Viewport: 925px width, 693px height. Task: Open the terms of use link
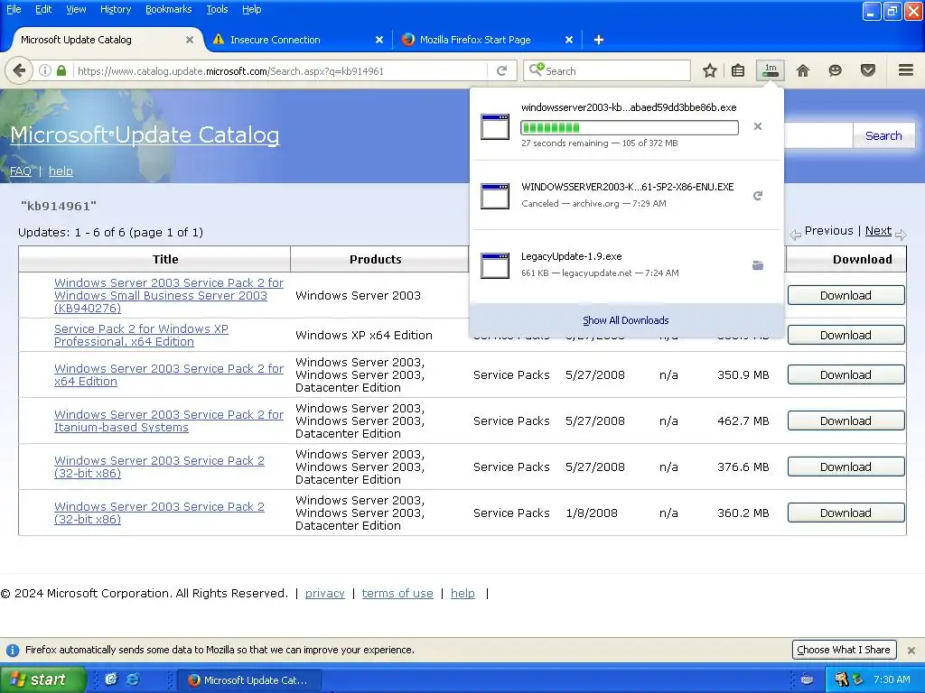pyautogui.click(x=397, y=594)
